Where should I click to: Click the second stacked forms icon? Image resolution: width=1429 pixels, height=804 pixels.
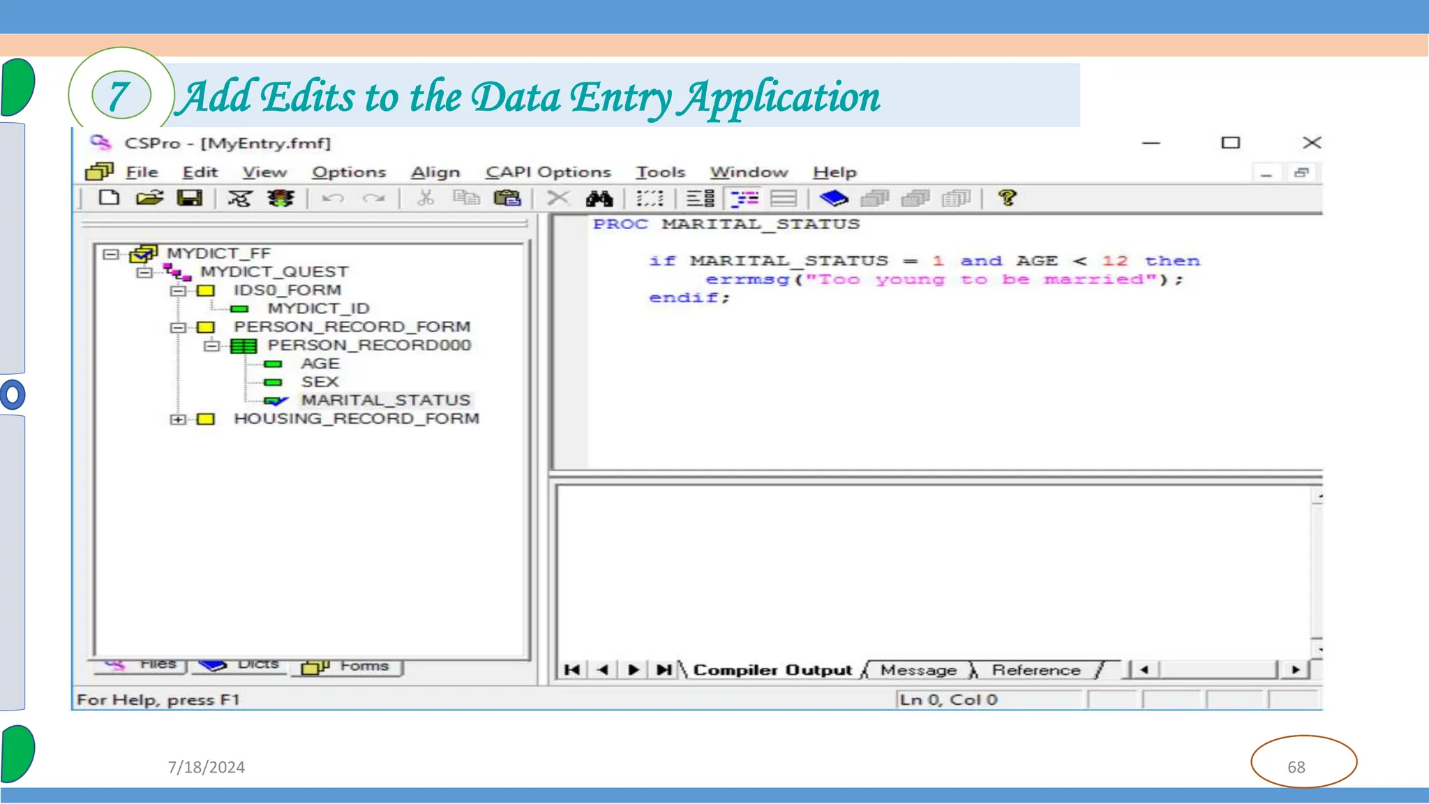[x=915, y=198]
